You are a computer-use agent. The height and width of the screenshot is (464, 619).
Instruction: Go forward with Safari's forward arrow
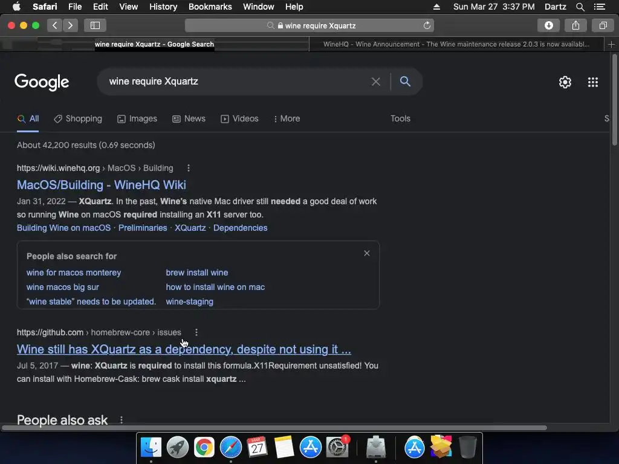tap(70, 25)
